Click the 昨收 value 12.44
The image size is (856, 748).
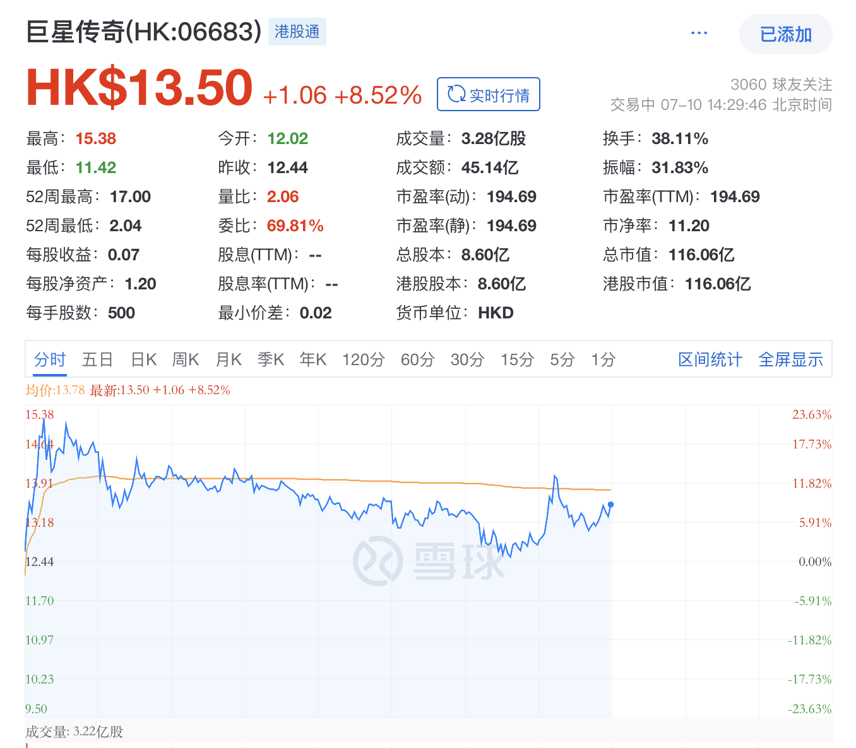[288, 167]
